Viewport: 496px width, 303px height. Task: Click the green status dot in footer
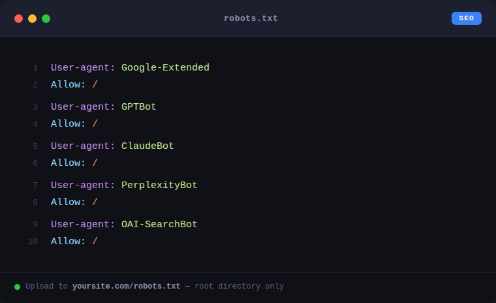18,287
